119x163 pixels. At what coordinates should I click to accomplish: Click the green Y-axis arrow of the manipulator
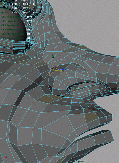click(x=53, y=55)
